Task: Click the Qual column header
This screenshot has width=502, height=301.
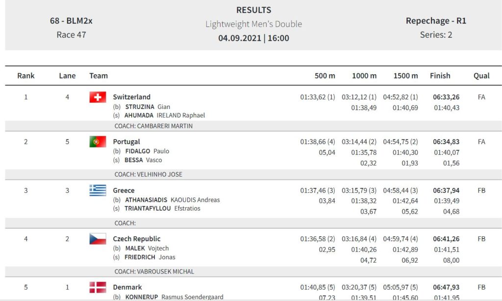Action: point(481,76)
